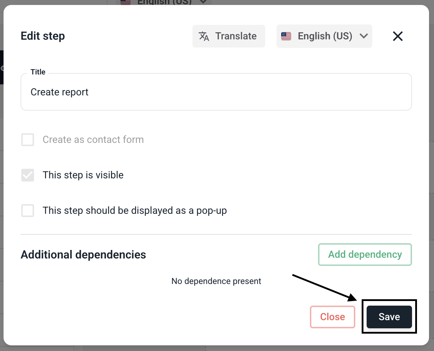Click the 'Edit step' dialog heading
The image size is (434, 351).
[43, 36]
